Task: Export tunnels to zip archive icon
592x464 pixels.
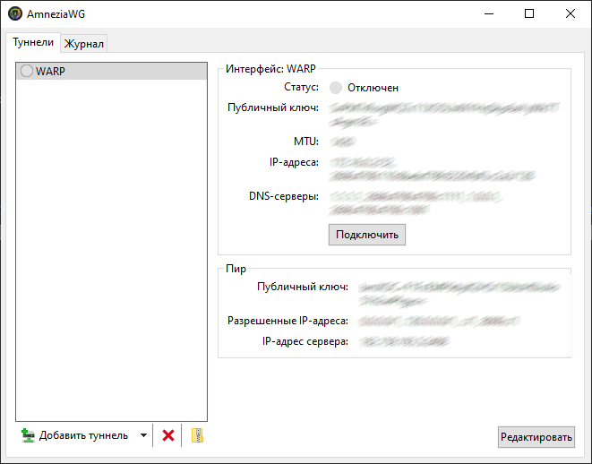Action: [197, 435]
